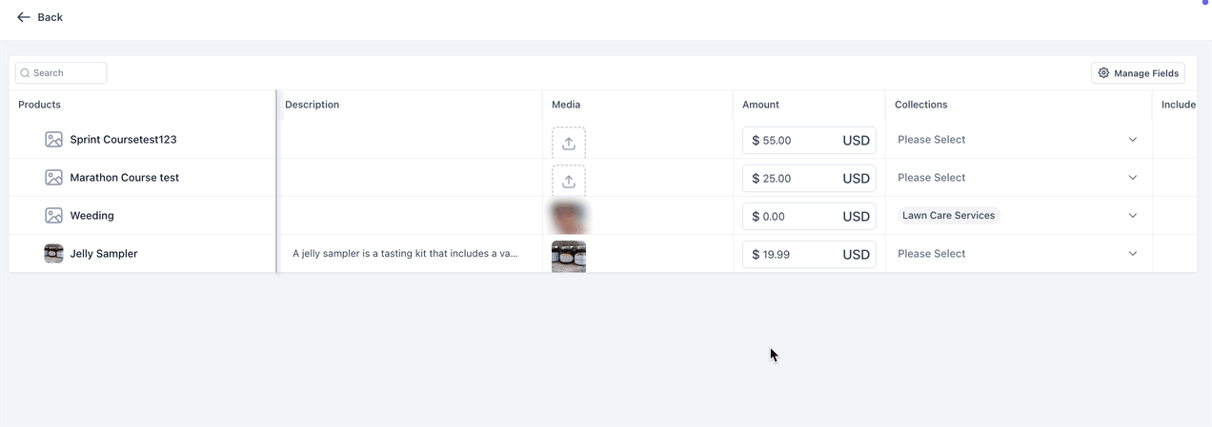1212x427 pixels.
Task: Click the Back arrow icon
Action: point(24,17)
